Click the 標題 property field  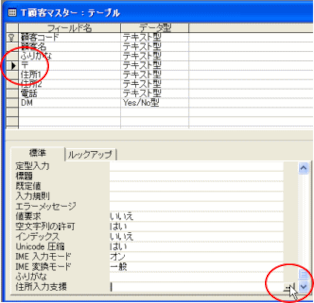(x=197, y=176)
